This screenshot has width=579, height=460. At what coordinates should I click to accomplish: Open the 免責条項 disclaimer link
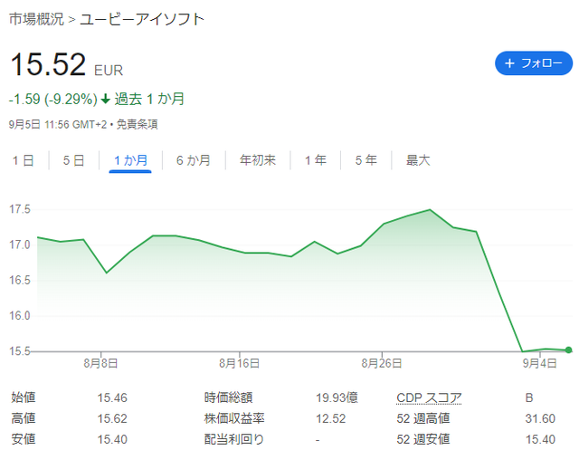pos(138,125)
